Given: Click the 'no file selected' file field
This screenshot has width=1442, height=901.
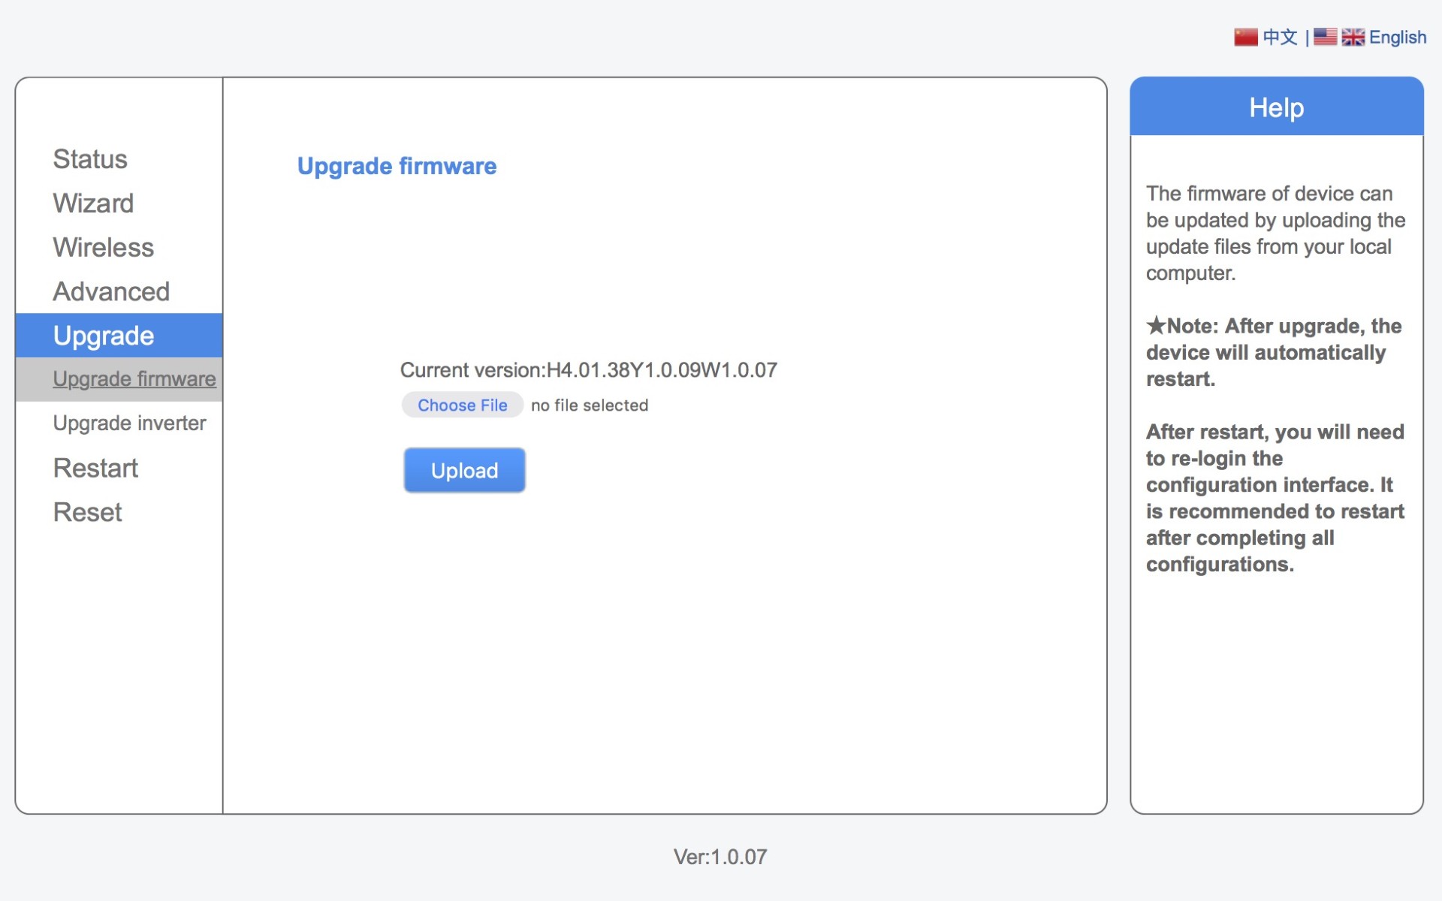Looking at the screenshot, I should (589, 405).
